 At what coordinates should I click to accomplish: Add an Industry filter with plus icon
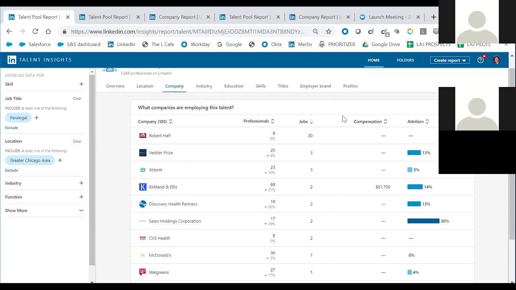coord(81,183)
